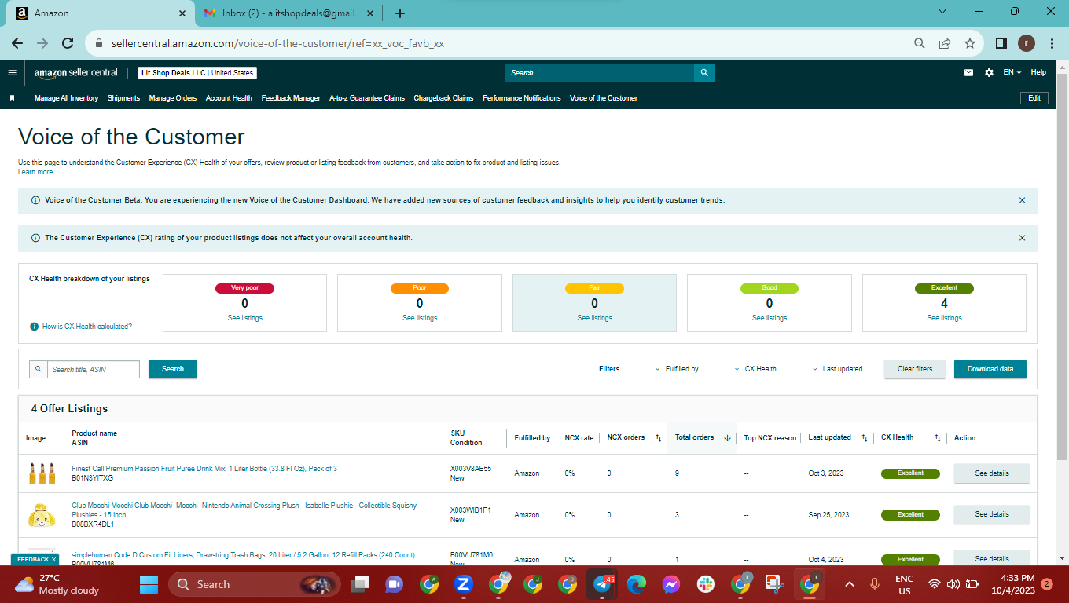This screenshot has height=603, width=1069.
Task: Open the Zoom app from the taskbar
Action: tap(463, 584)
